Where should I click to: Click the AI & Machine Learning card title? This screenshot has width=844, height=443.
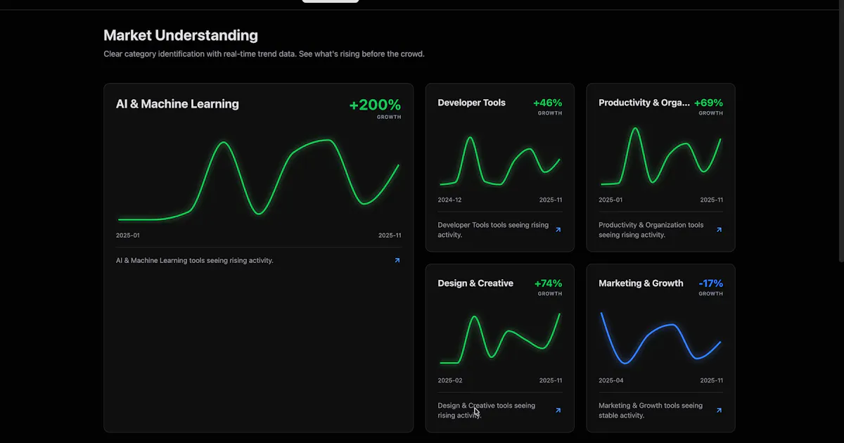point(177,104)
